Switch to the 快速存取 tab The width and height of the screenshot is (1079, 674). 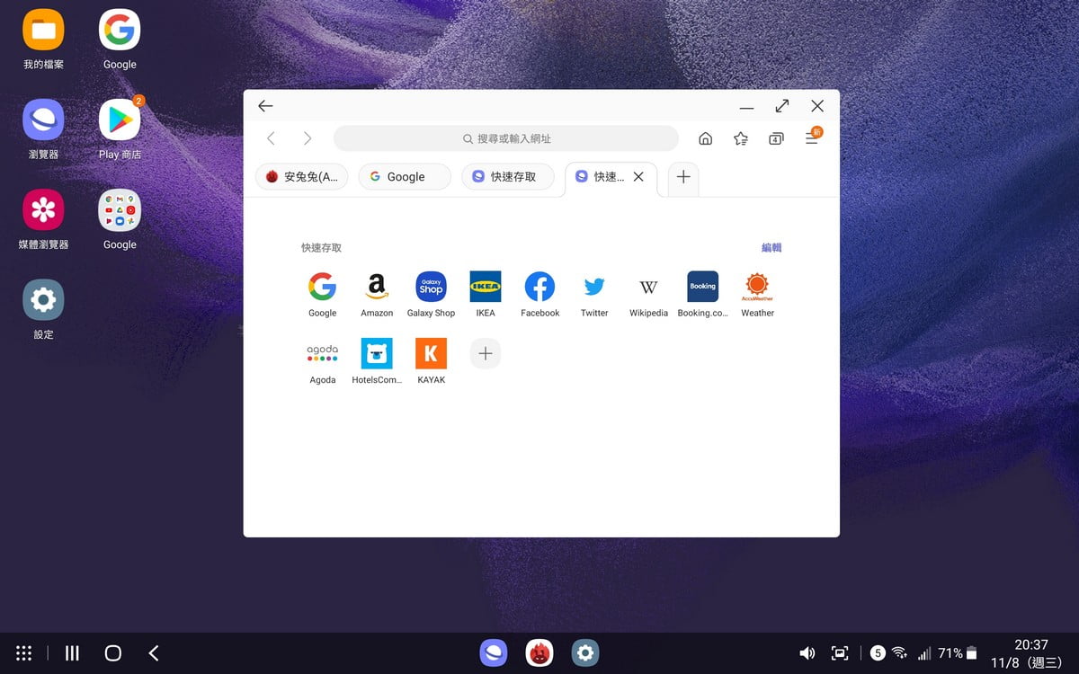pyautogui.click(x=508, y=177)
